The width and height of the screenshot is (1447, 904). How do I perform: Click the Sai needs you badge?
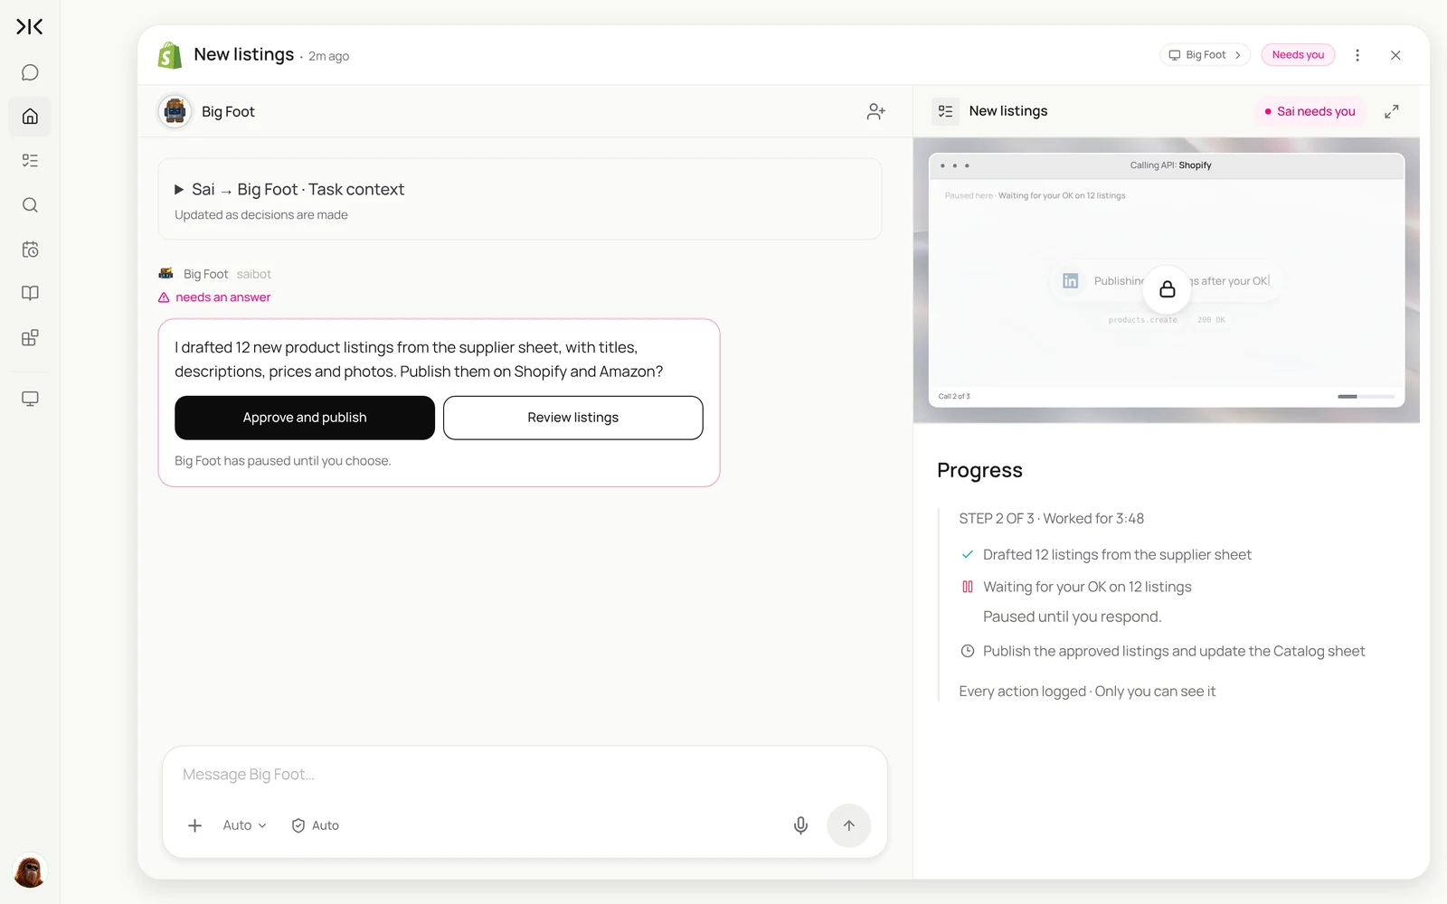click(x=1309, y=111)
